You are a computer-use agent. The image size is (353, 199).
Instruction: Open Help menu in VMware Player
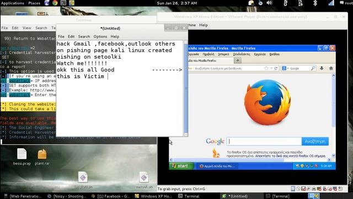tap(204, 25)
